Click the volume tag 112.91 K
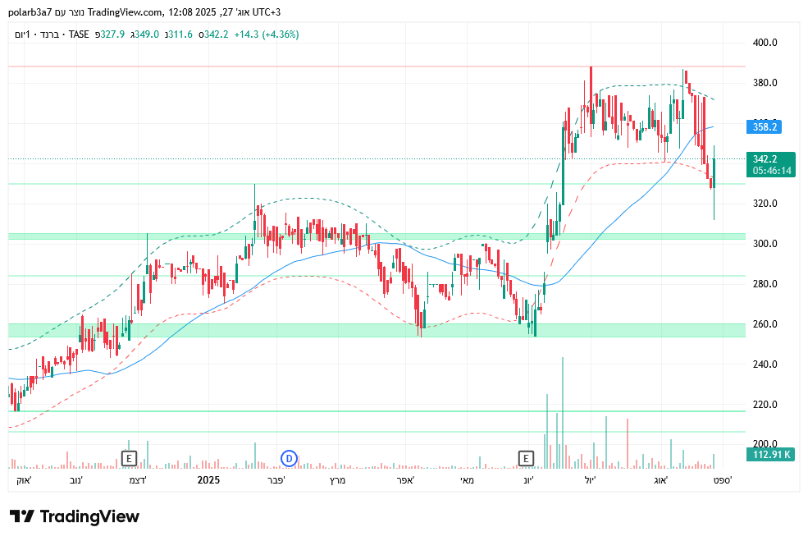 click(771, 454)
